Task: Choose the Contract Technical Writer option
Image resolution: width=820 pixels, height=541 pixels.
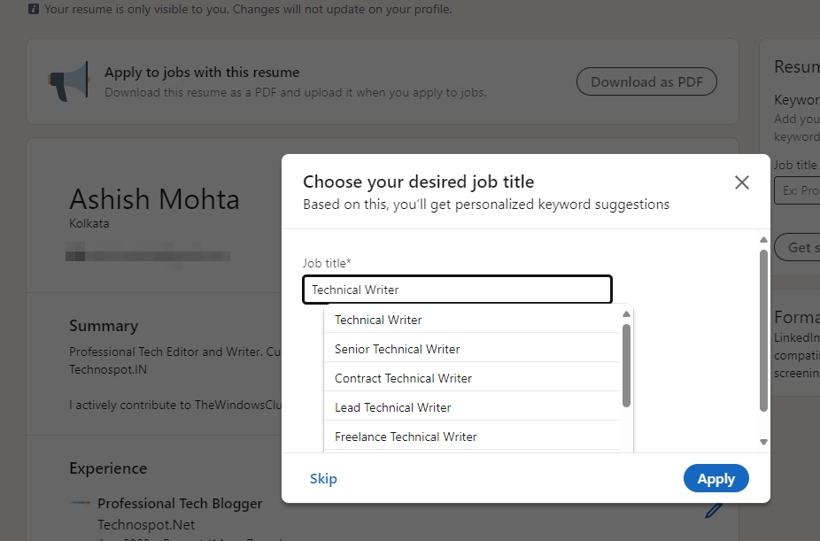Action: tap(403, 378)
